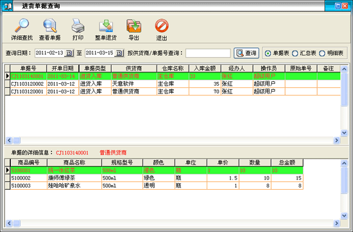Click the 入库金额 column header
353x232 pixels.
coord(205,69)
